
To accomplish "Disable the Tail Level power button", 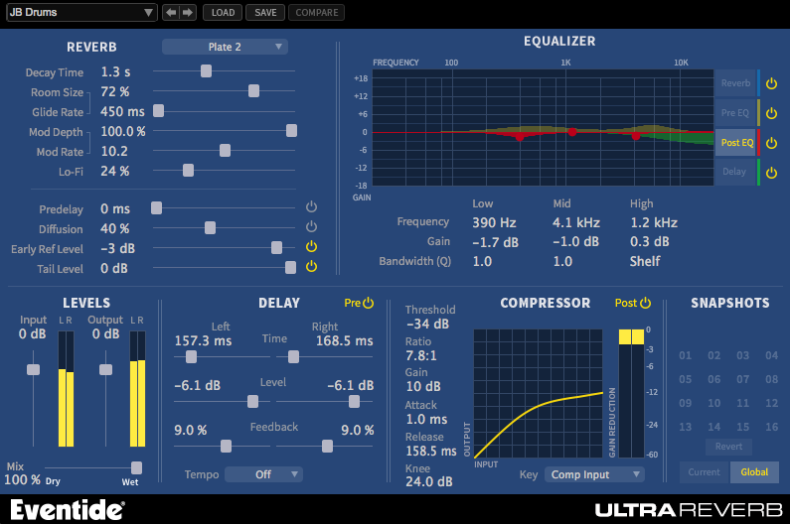I will [311, 266].
